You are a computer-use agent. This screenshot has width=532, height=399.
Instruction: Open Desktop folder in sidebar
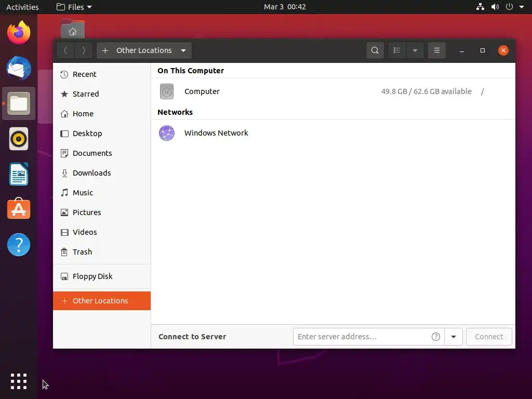102,134
